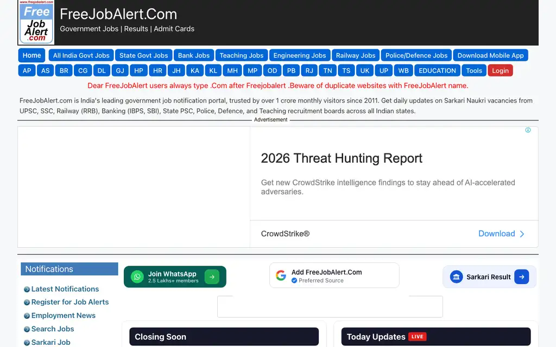Screen dimensions: 556x347
Task: Select the RJ state button
Action: (309, 70)
